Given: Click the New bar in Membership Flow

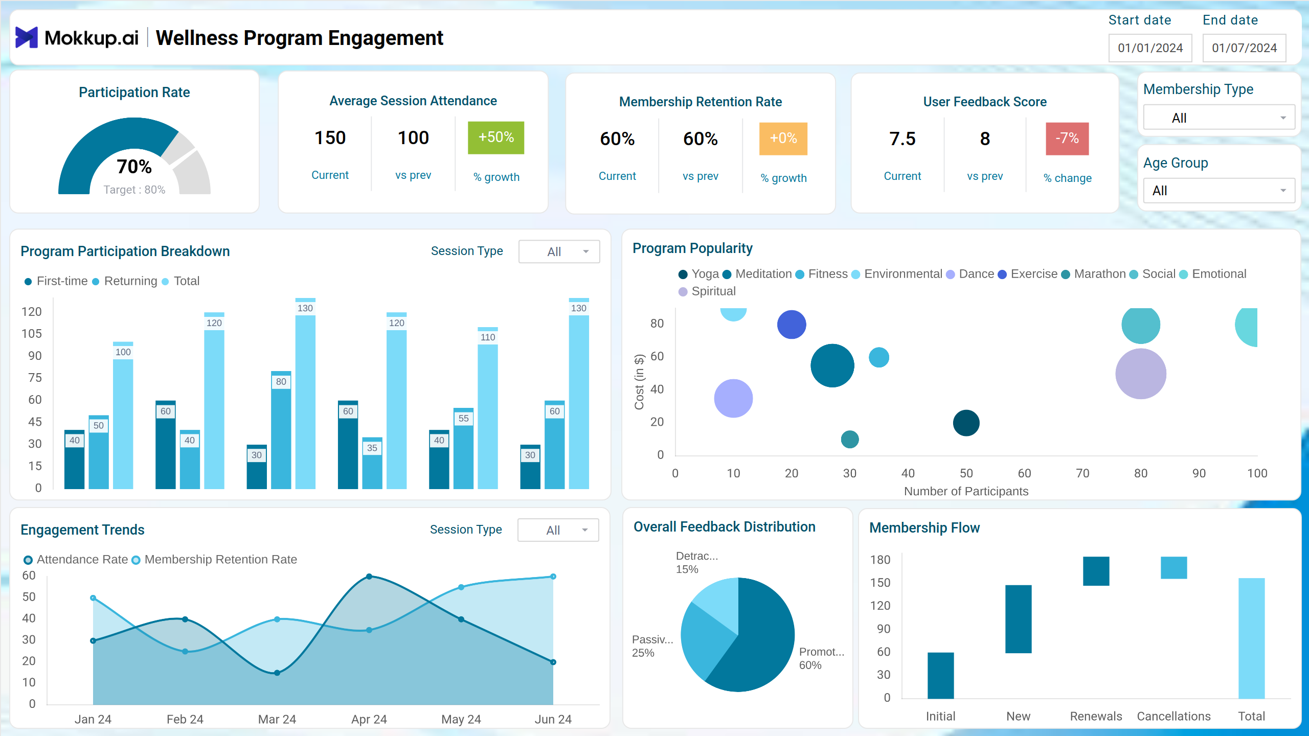Looking at the screenshot, I should [x=1019, y=619].
